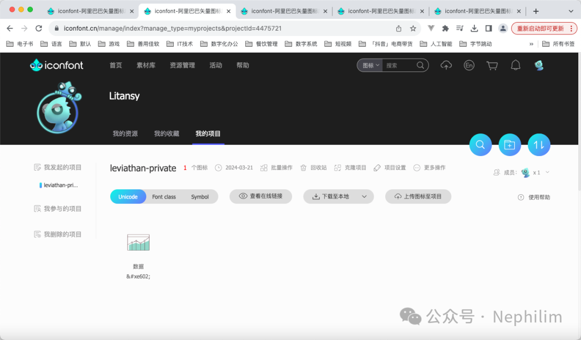The image size is (581, 340).
Task: Switch to the 我的收藏 tab
Action: click(167, 133)
